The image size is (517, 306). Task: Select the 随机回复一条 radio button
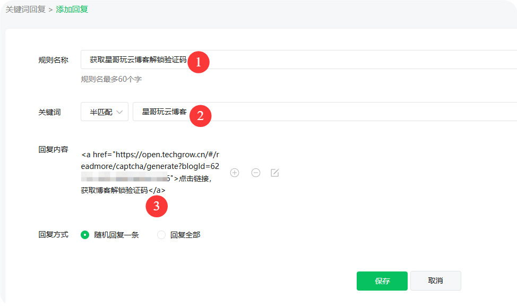[x=84, y=234]
